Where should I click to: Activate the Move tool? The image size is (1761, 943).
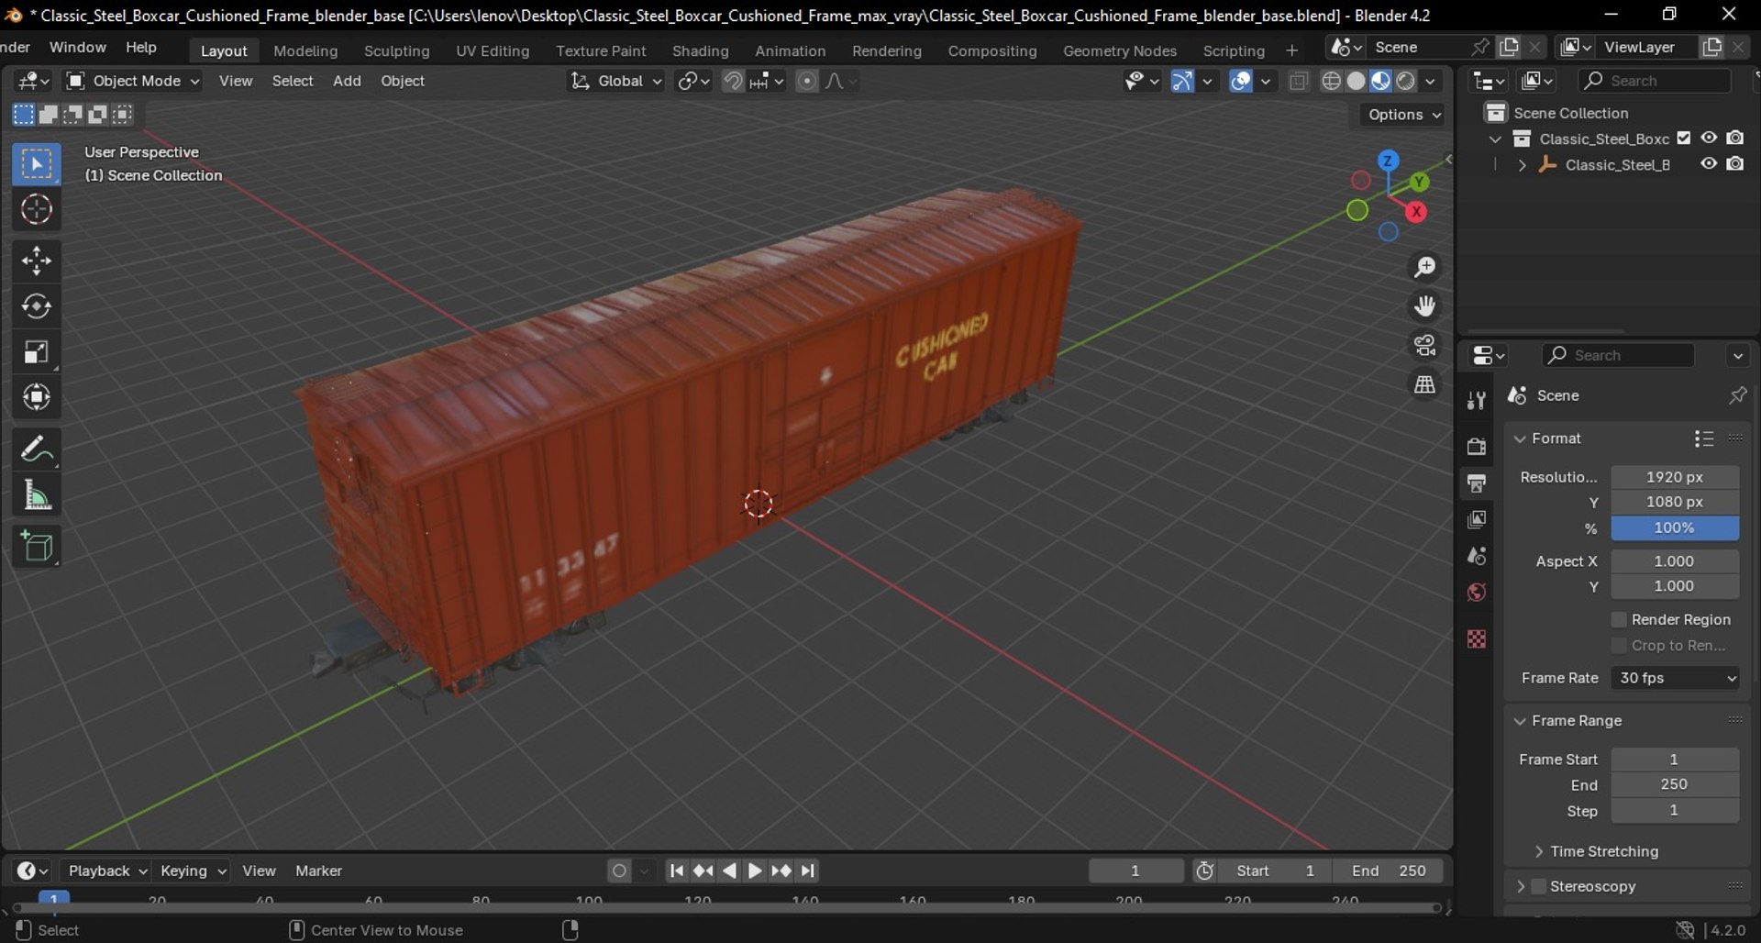coord(37,261)
